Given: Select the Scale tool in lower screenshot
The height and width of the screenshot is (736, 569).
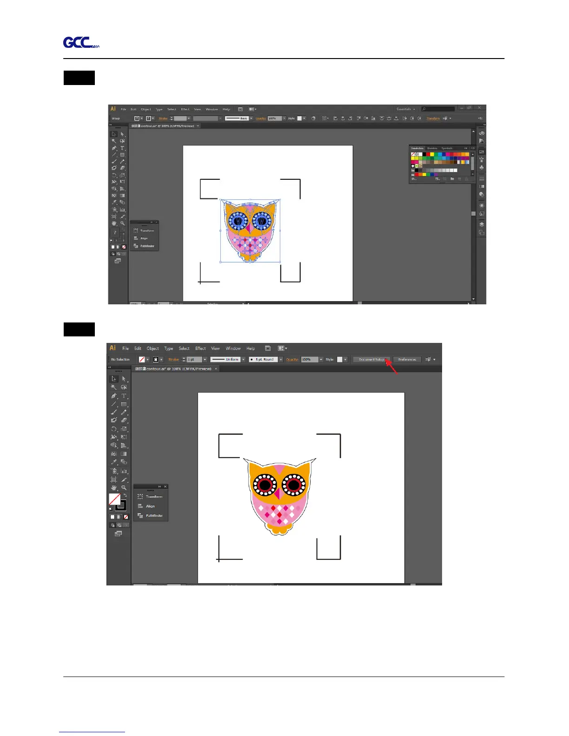Looking at the screenshot, I should coord(124,429).
